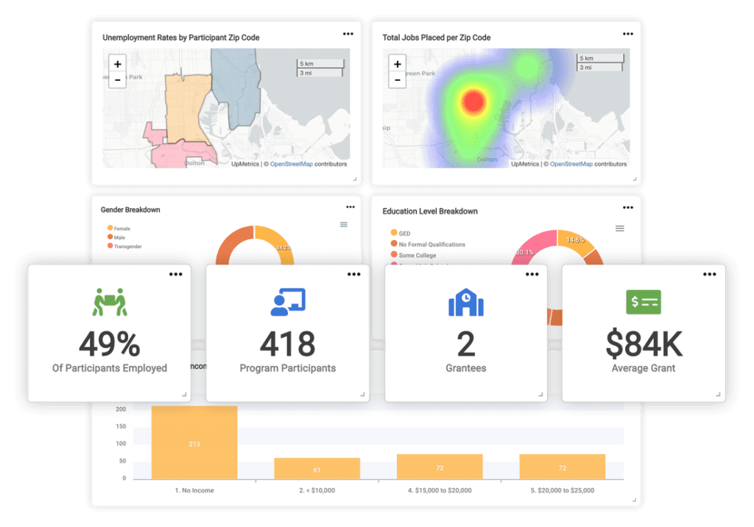The height and width of the screenshot is (527, 754).
Task: Toggle Transgender series in Gender legend
Action: coord(124,246)
